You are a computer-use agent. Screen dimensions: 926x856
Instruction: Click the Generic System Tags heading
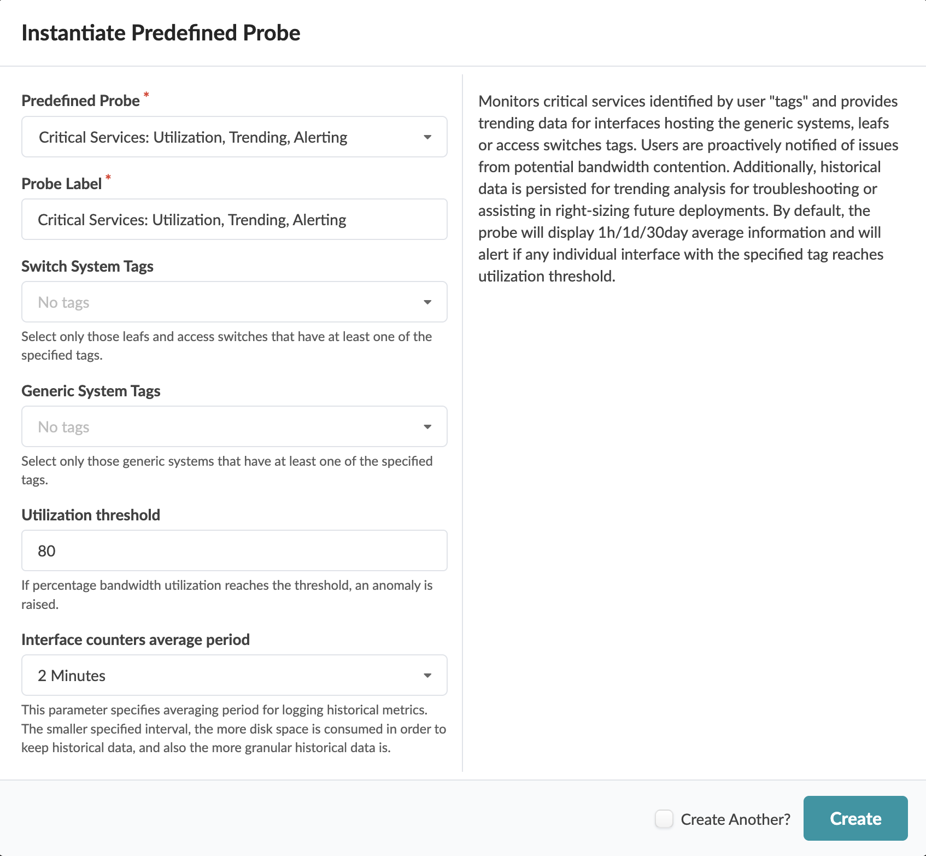[91, 391]
